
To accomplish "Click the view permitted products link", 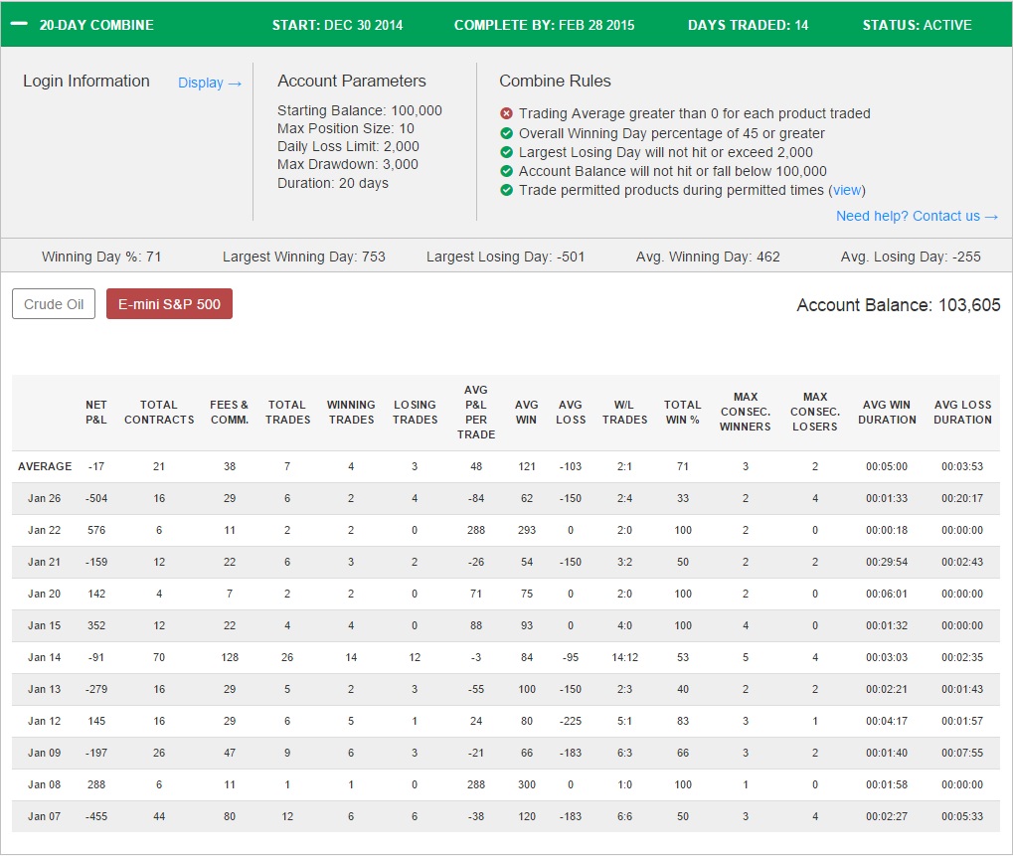I will tap(846, 190).
